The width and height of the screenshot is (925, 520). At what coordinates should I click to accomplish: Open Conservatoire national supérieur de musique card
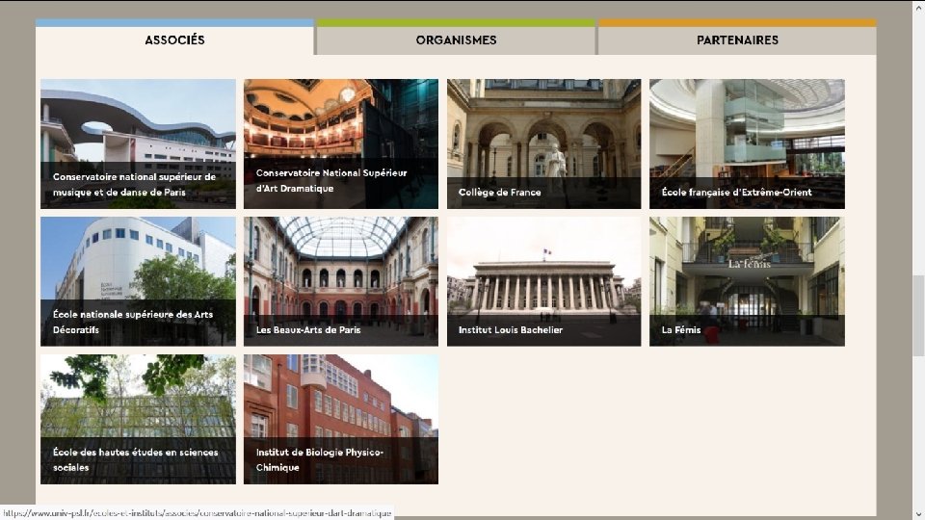click(x=138, y=143)
